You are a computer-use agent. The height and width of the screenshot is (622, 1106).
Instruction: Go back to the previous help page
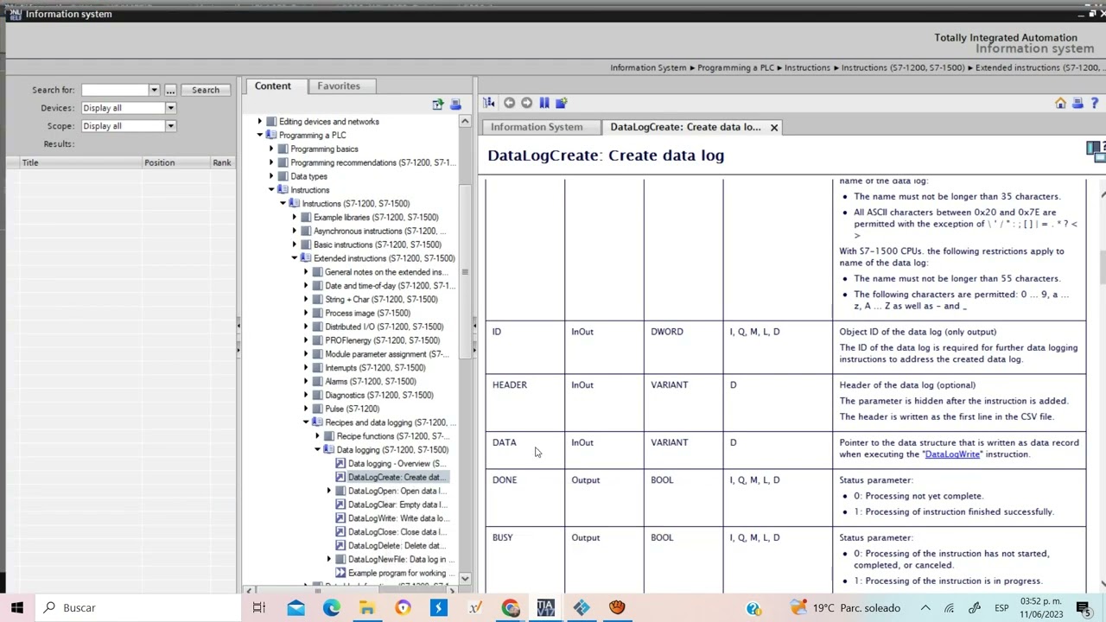[x=509, y=103]
